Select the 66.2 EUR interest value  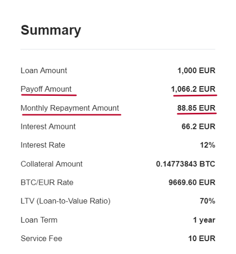coord(198,127)
